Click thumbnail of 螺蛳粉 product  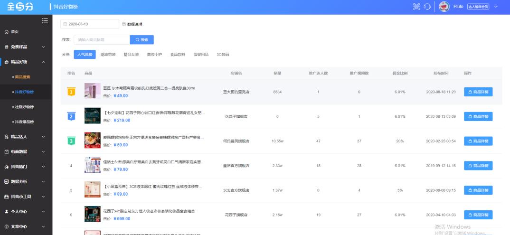tap(93, 141)
